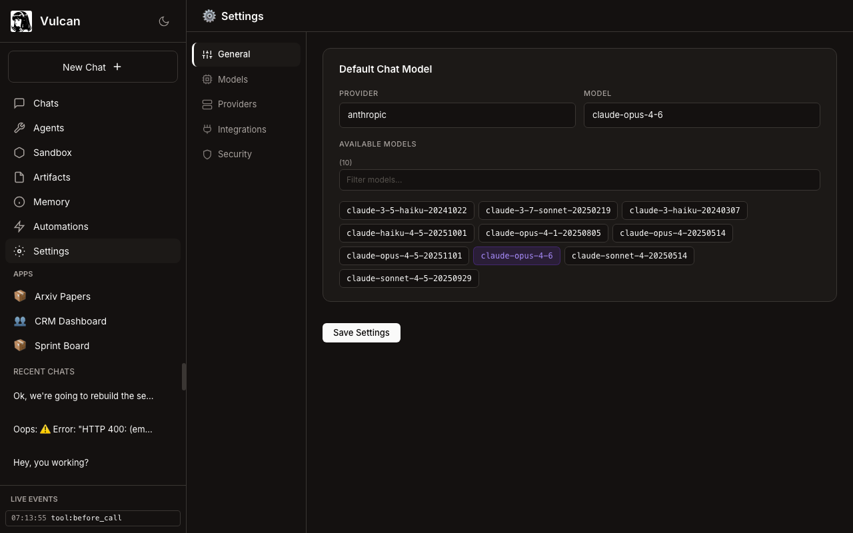
Task: Click the Integrations plug icon
Action: 207,129
